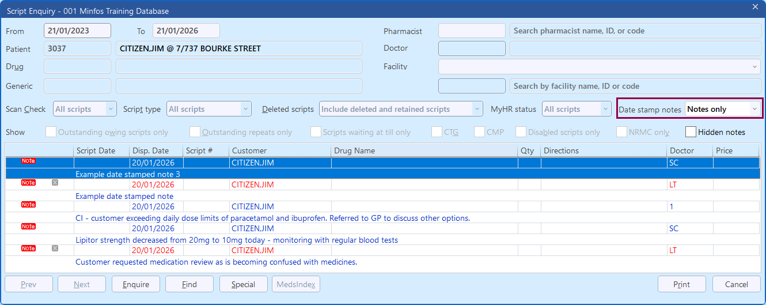
Task: Click the MedsIndex button
Action: [x=296, y=284]
